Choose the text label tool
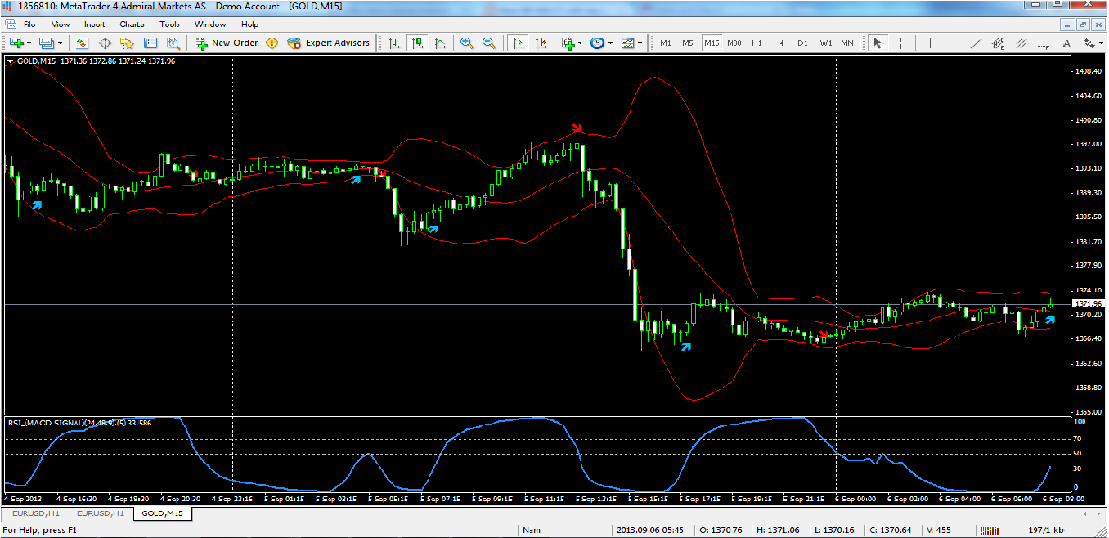This screenshot has height=538, width=1109. coord(1066,43)
